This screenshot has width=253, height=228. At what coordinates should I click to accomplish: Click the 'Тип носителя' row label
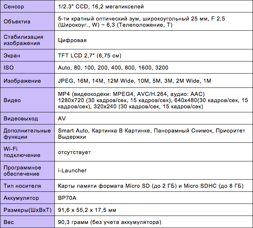[22, 186]
